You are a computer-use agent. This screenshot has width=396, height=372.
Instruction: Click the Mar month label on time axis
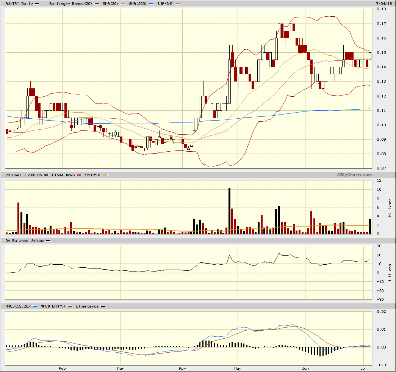point(121,369)
